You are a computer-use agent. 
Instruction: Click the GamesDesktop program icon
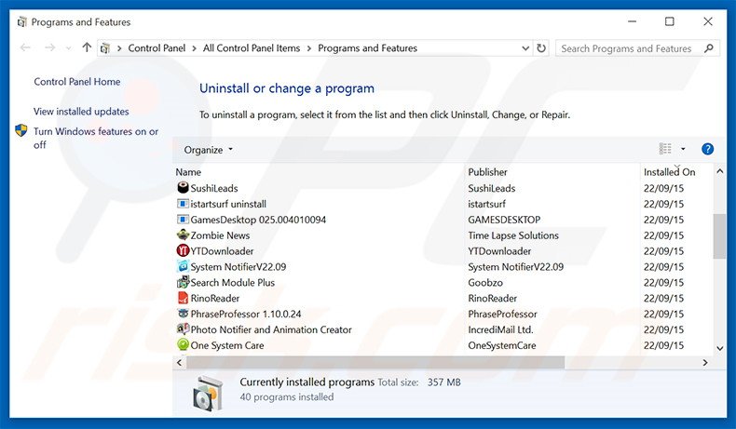[x=183, y=220]
